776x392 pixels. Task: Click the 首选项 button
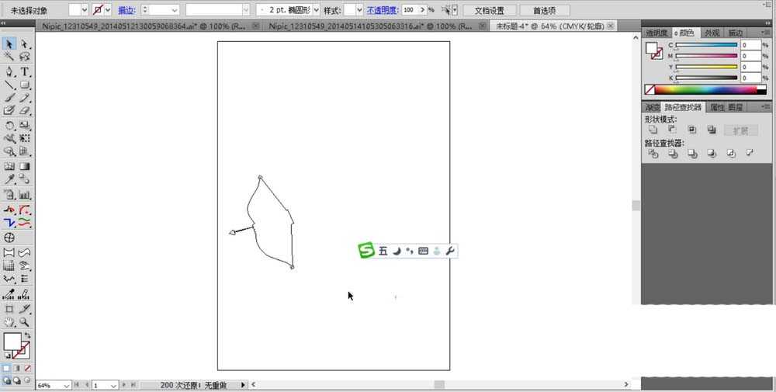point(543,10)
